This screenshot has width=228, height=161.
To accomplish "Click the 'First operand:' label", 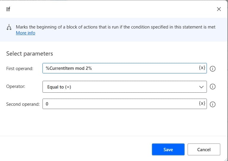I will (x=20, y=68).
